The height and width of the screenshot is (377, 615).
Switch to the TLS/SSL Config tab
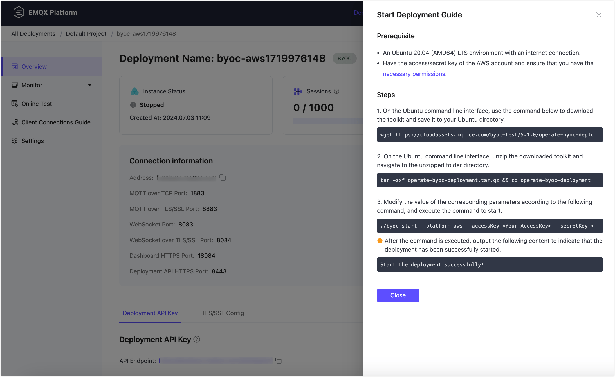(x=223, y=313)
